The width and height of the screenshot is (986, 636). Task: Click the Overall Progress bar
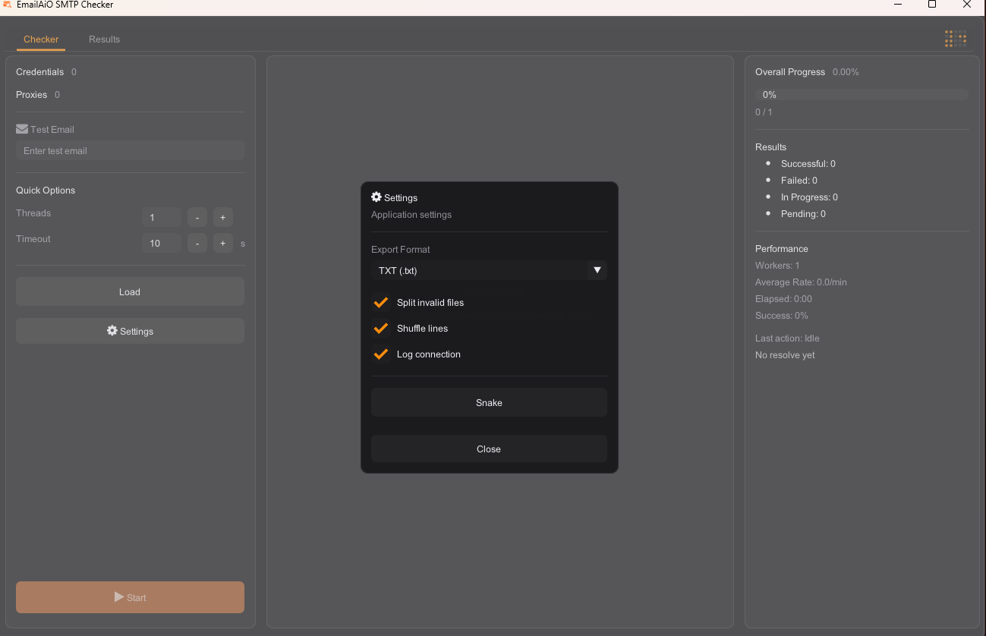[x=862, y=94]
